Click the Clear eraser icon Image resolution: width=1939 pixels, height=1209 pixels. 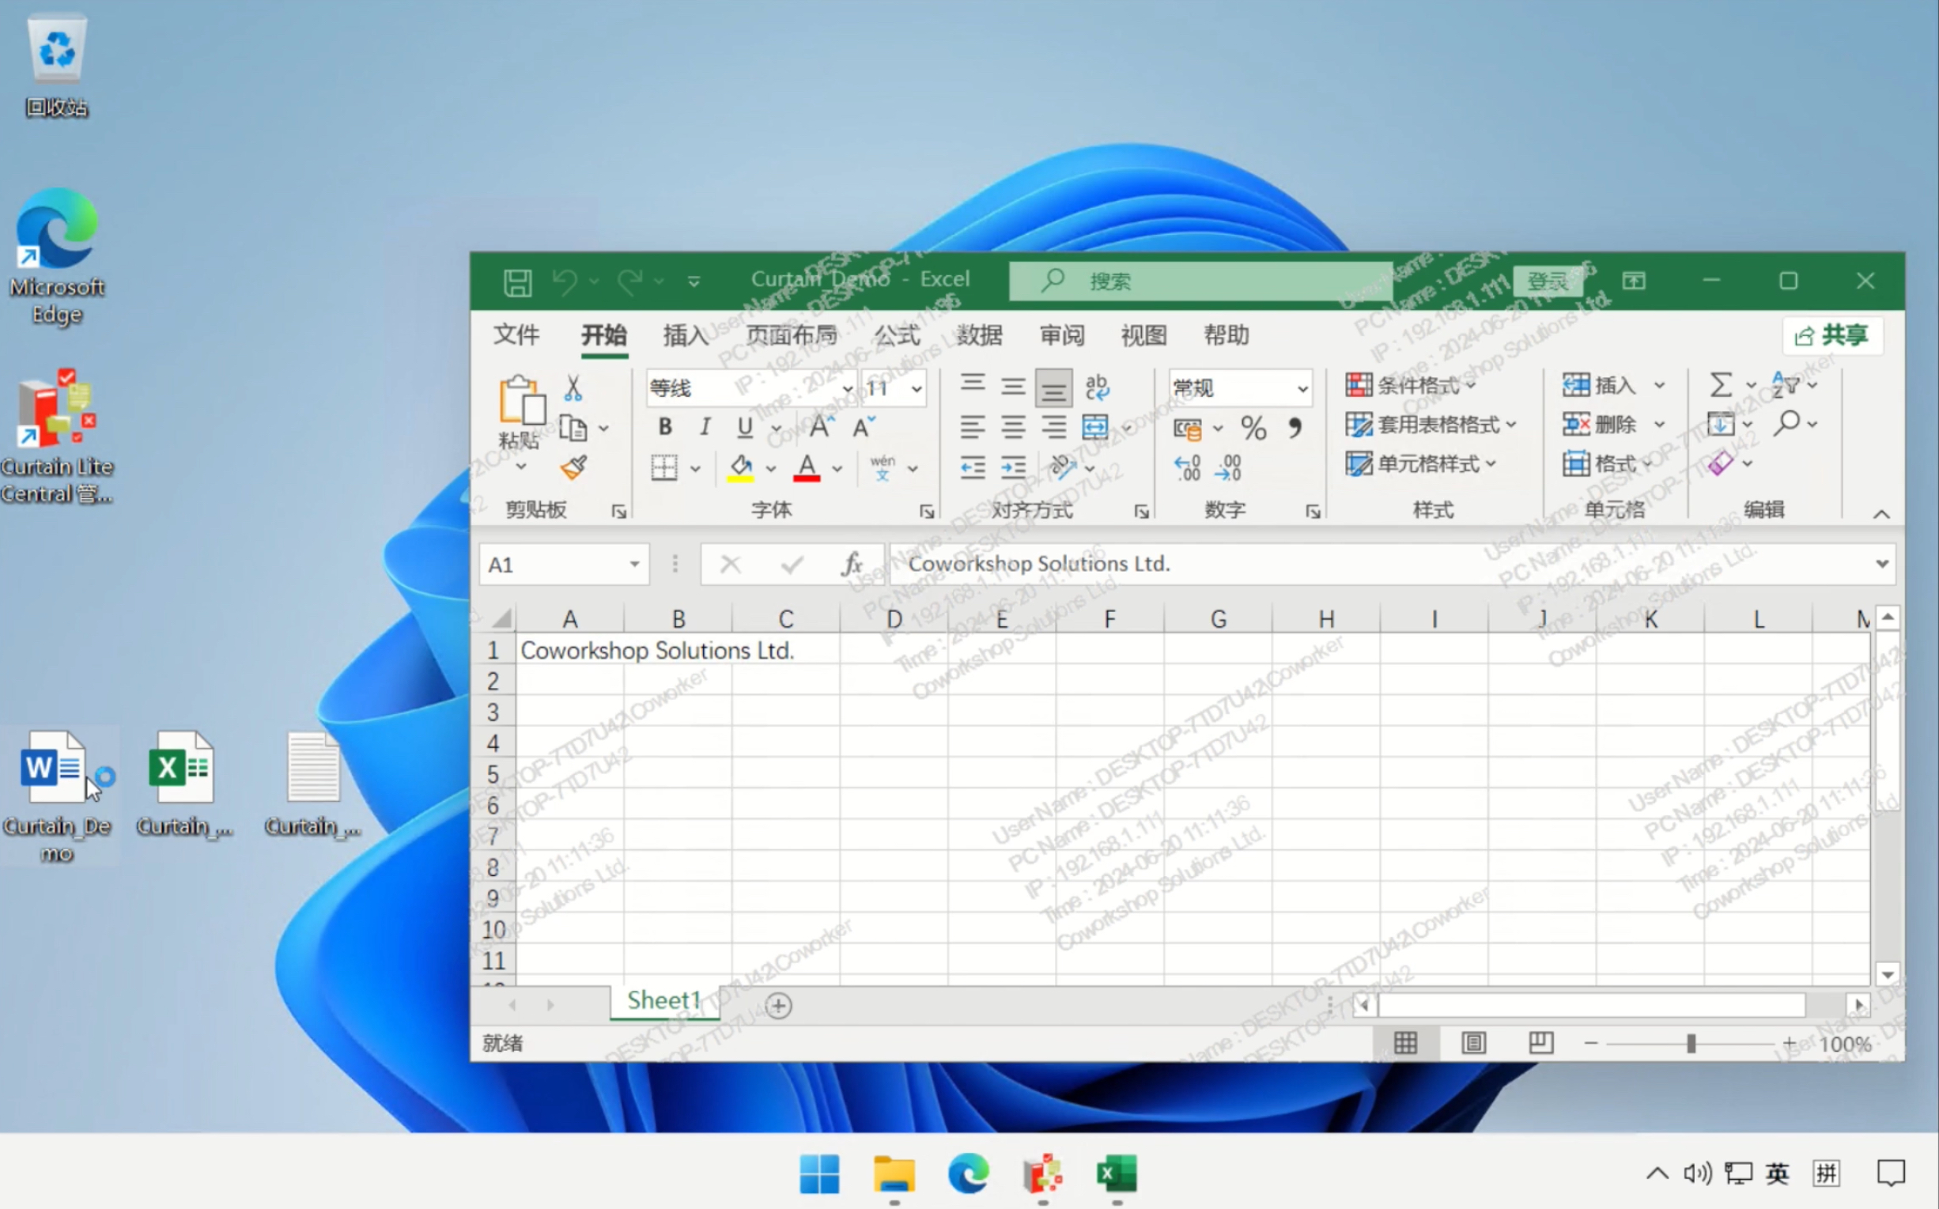pyautogui.click(x=1721, y=463)
